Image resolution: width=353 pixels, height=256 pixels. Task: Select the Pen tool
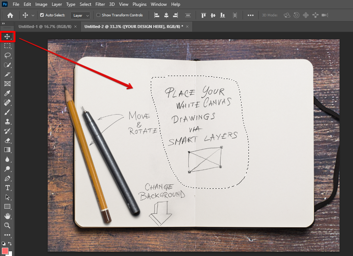coord(7,178)
